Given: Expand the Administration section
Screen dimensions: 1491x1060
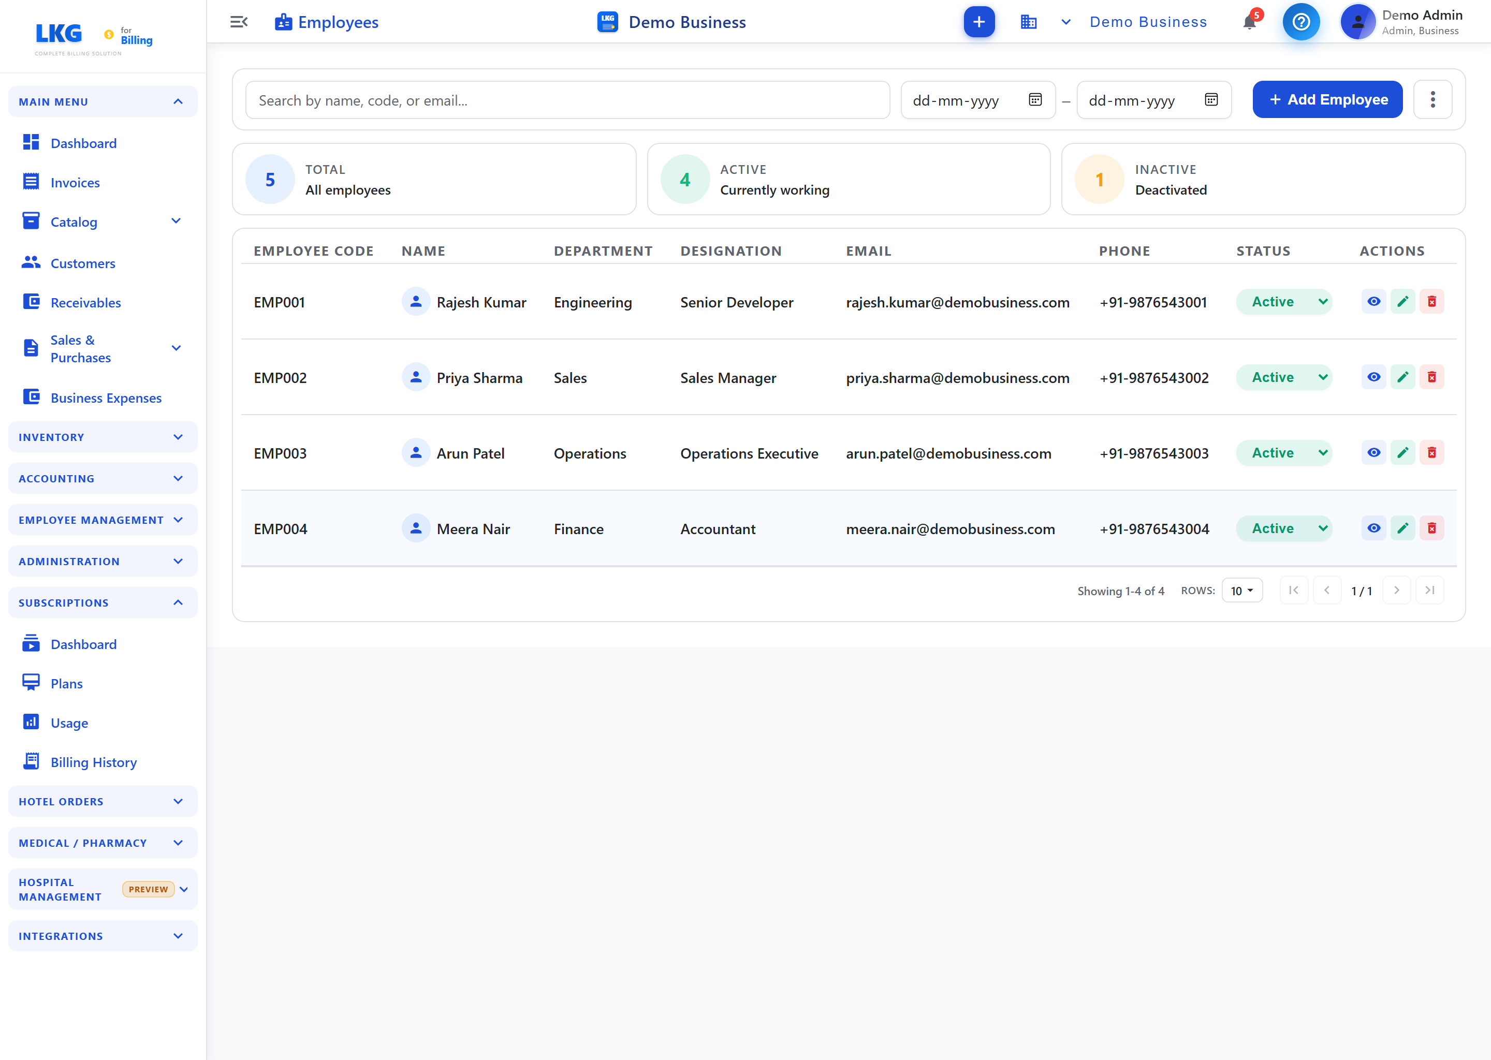Looking at the screenshot, I should point(103,562).
